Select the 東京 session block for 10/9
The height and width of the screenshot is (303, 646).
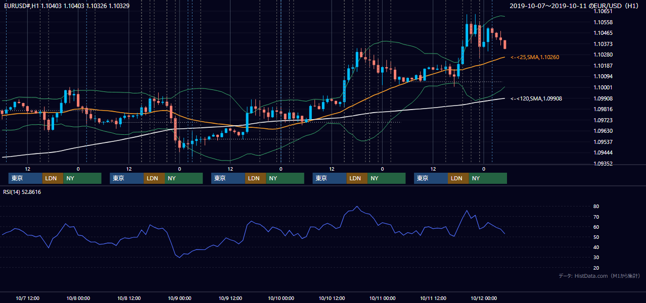[x=228, y=178]
